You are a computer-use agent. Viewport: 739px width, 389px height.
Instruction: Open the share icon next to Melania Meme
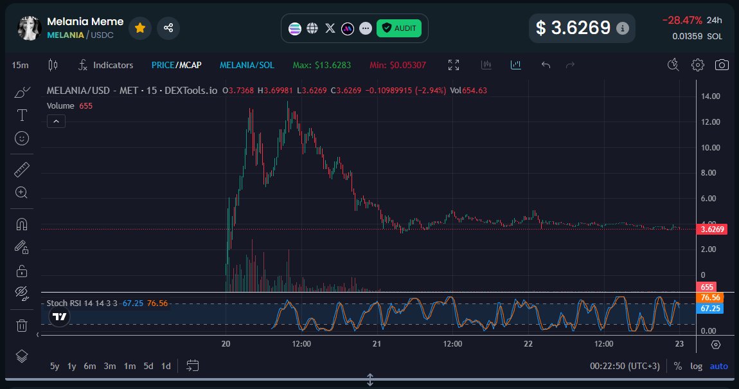coord(168,28)
